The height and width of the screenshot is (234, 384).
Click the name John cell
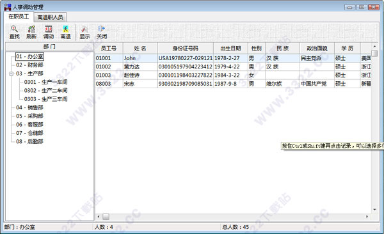tap(140, 58)
